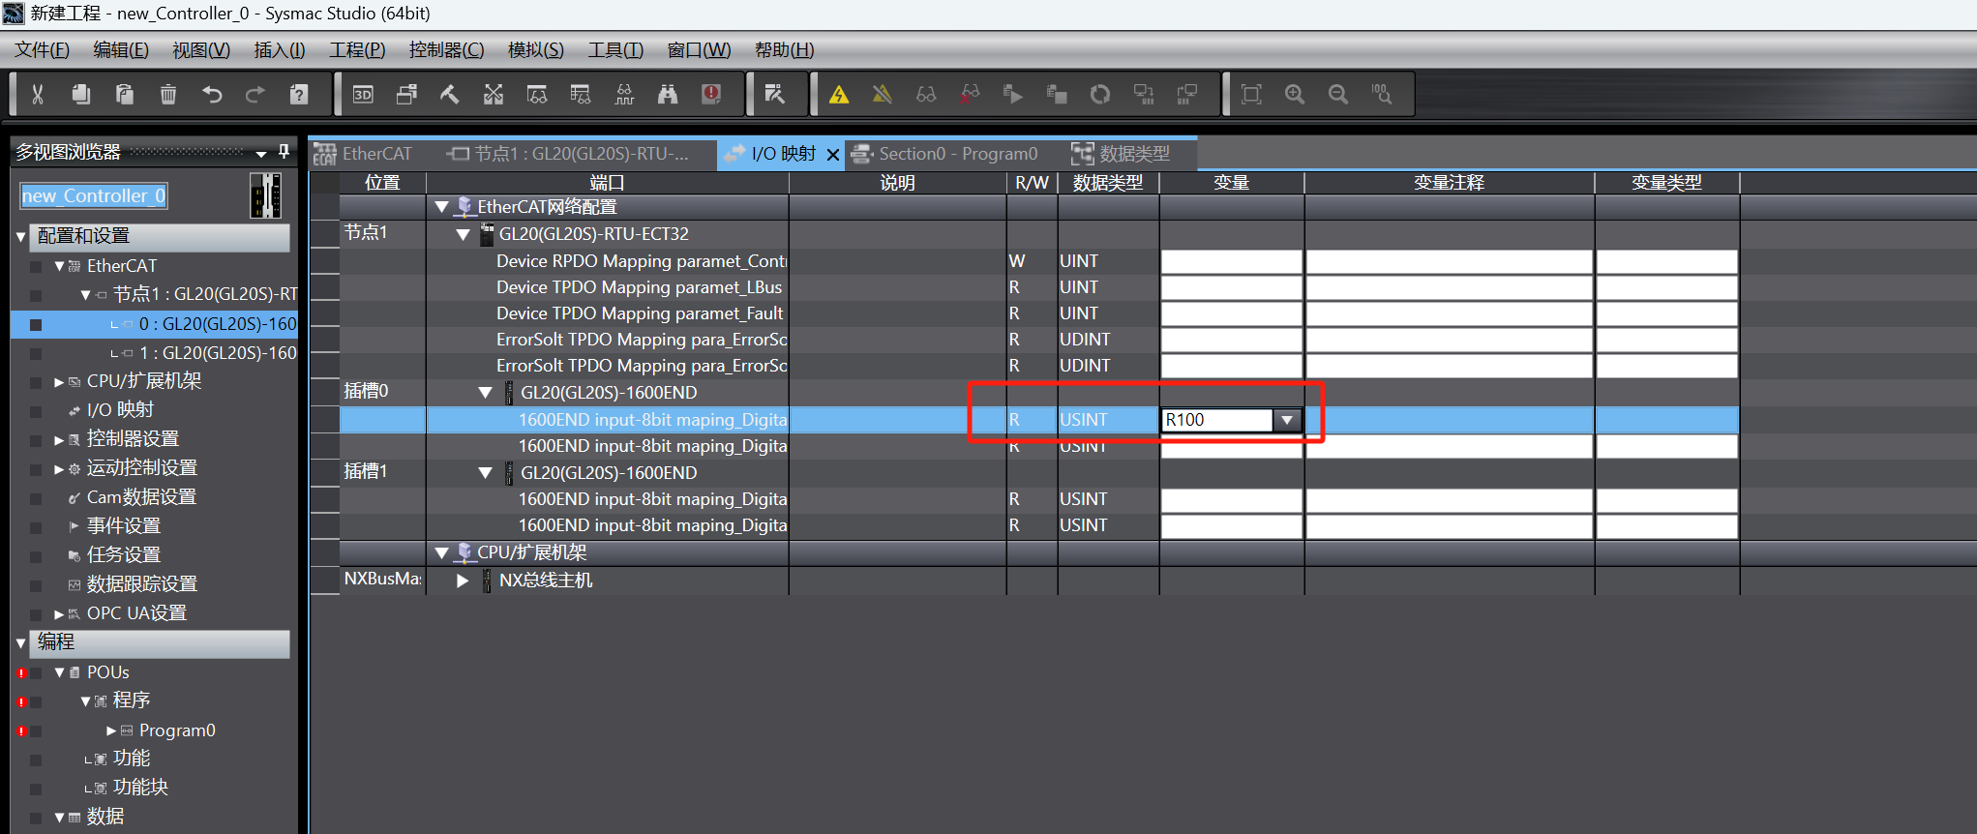The width and height of the screenshot is (1977, 834).
Task: Switch to the Section0 - Program0 tab
Action: (x=957, y=154)
